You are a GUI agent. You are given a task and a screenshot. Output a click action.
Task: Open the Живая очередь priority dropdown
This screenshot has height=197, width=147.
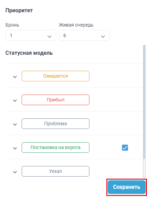click(x=84, y=35)
